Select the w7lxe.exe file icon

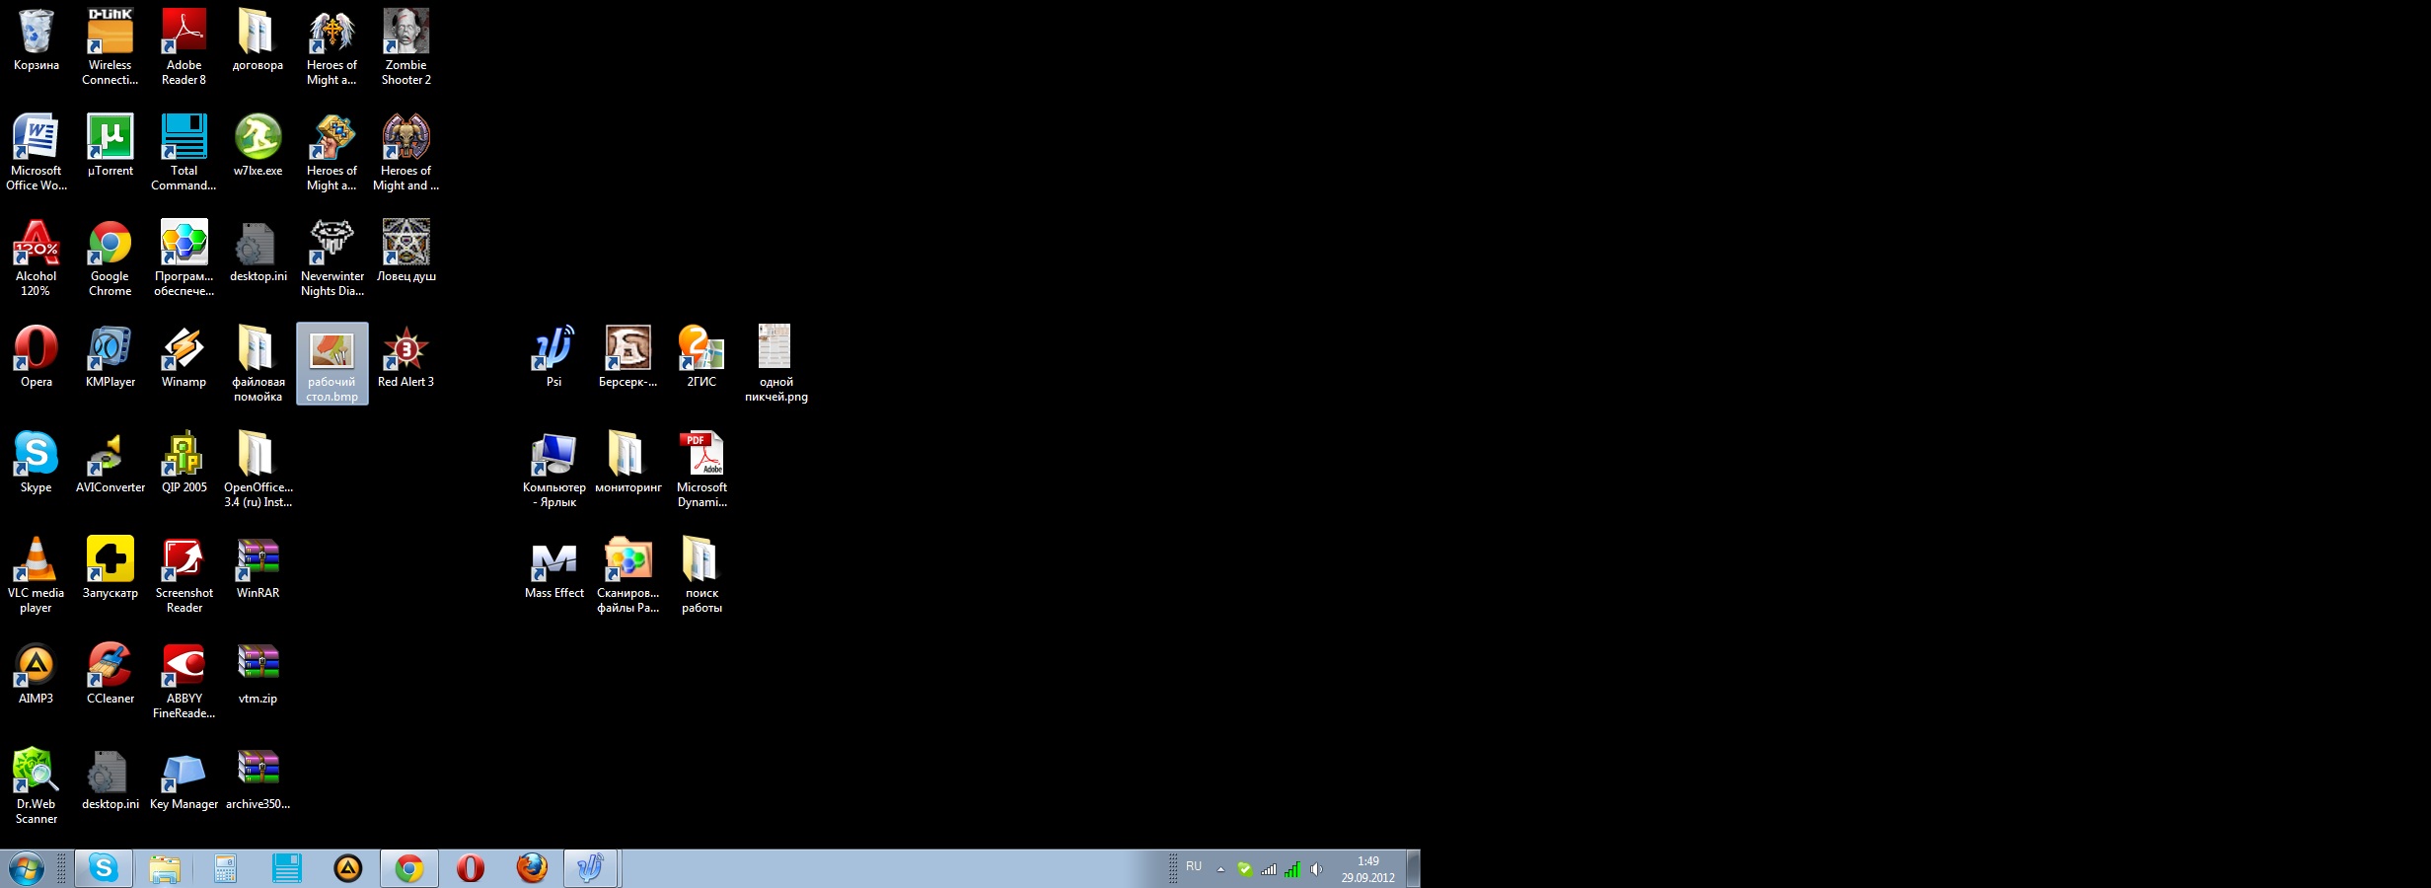point(258,146)
